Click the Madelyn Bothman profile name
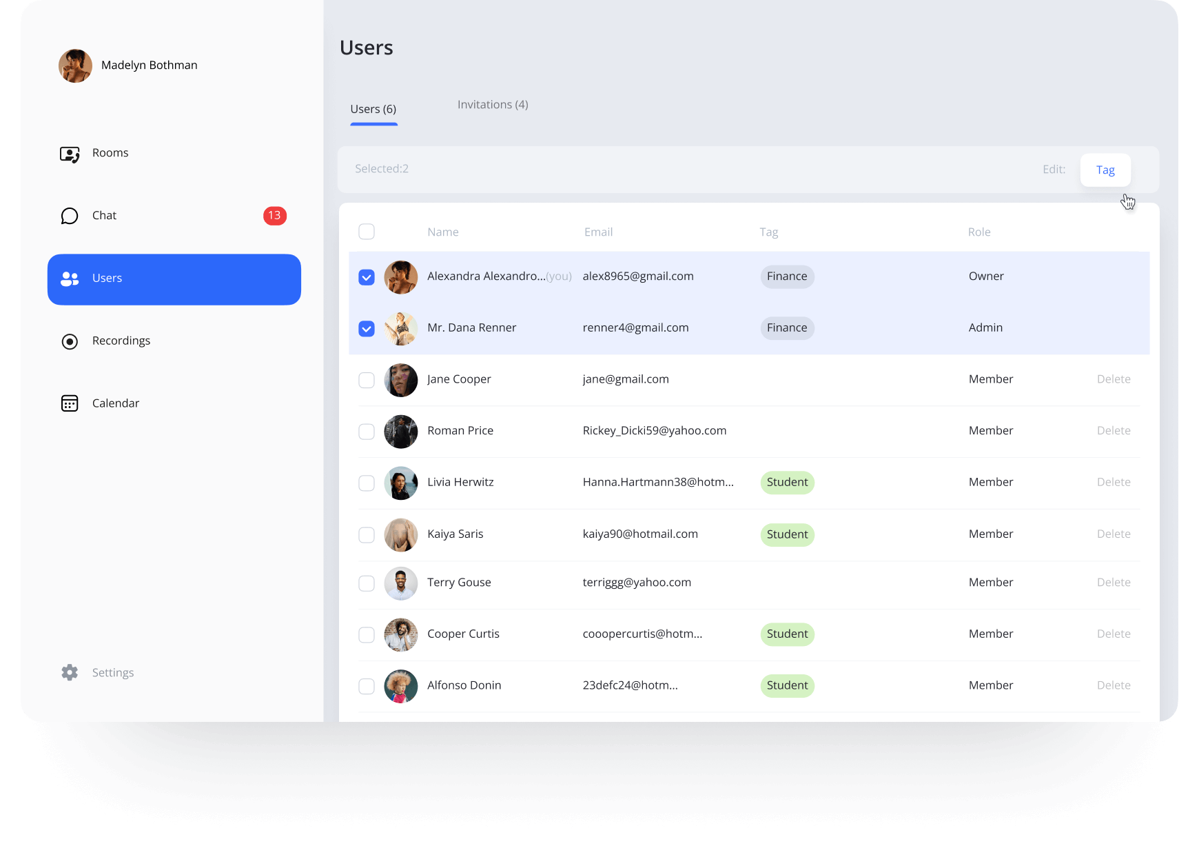This screenshot has height=846, width=1199. pyautogui.click(x=150, y=66)
